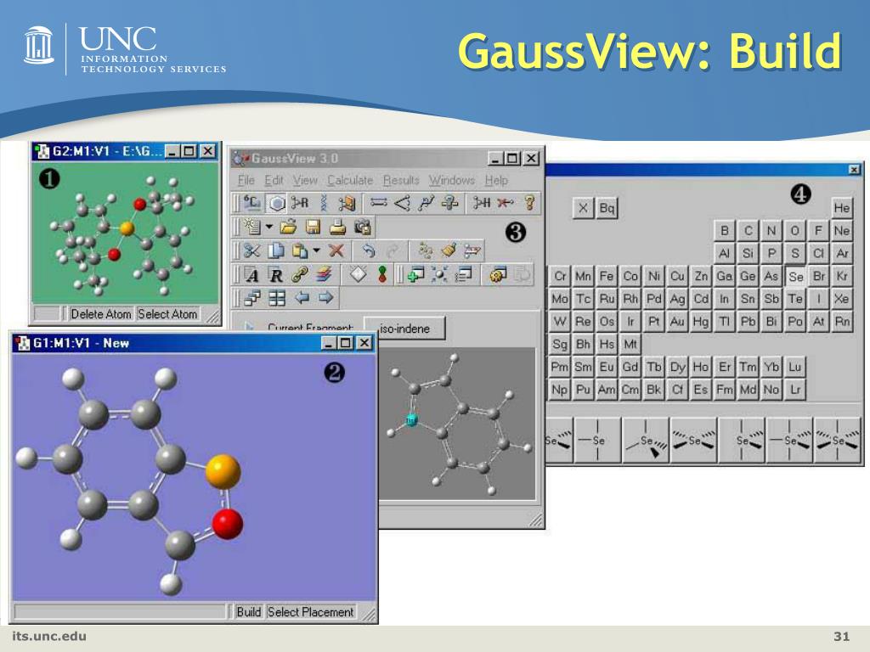Select the R-Group Fragment tool
The height and width of the screenshot is (652, 870).
[x=300, y=203]
